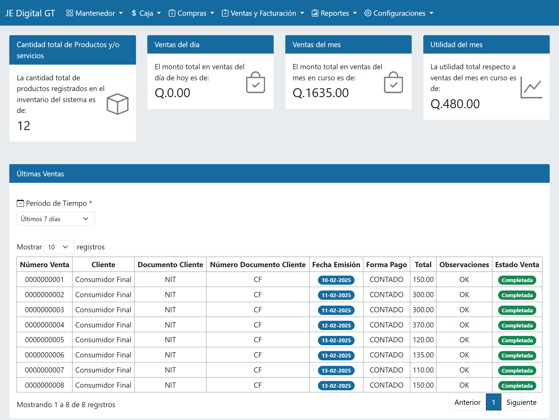The height and width of the screenshot is (420, 559).
Task: Click the JE Digital GT brand link
Action: pyautogui.click(x=30, y=13)
